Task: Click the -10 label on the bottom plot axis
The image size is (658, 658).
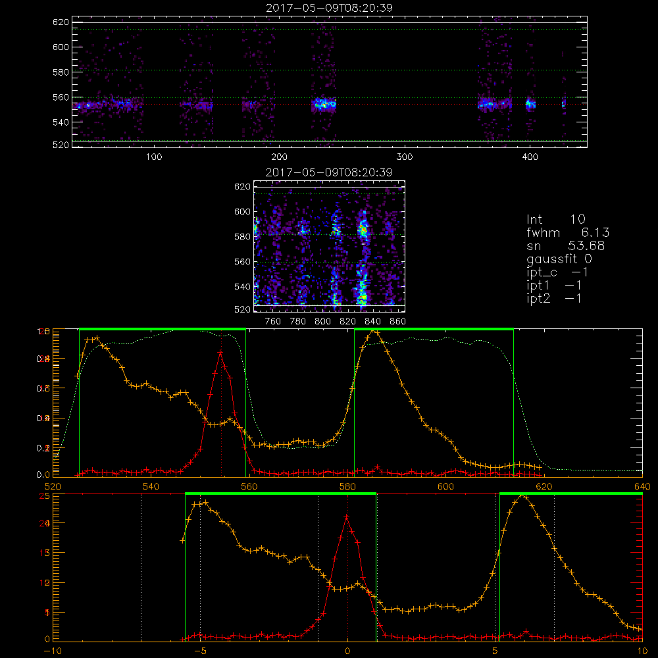Action: [x=53, y=651]
